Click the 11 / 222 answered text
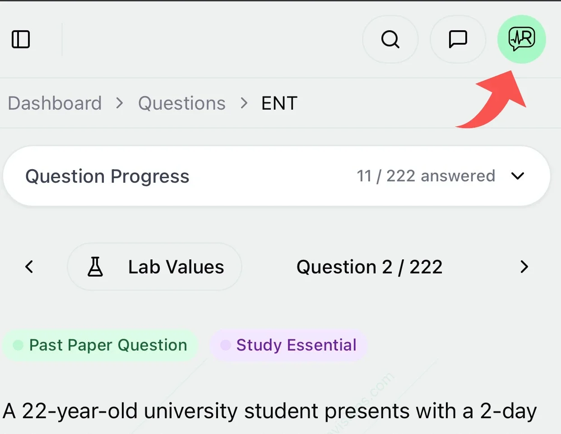 [426, 176]
